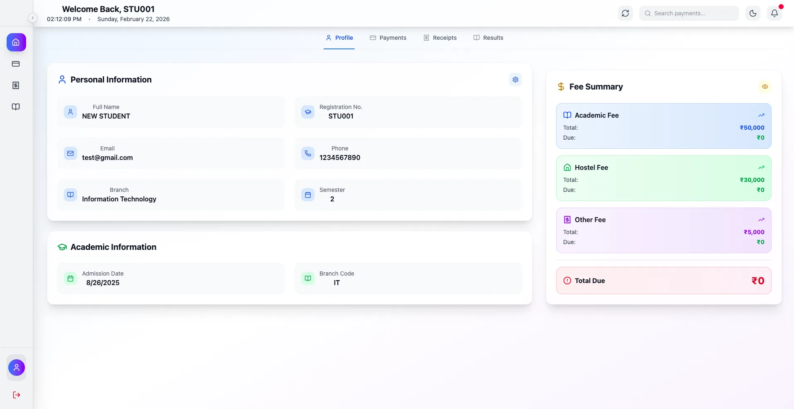Click the Total Due card
The height and width of the screenshot is (409, 794).
coord(663,281)
